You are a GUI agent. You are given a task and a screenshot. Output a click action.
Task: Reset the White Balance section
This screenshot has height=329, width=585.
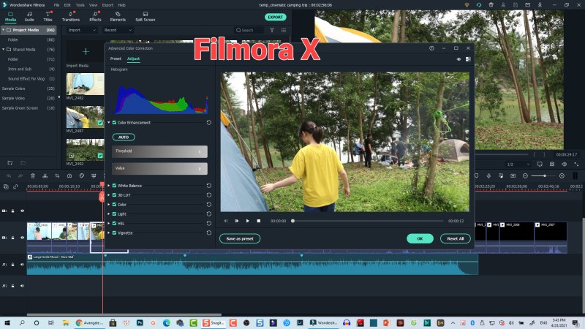click(209, 186)
